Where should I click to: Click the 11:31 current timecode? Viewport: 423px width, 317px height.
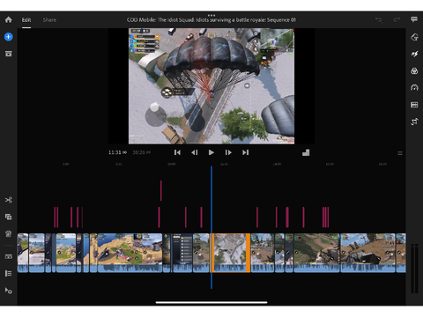(117, 152)
